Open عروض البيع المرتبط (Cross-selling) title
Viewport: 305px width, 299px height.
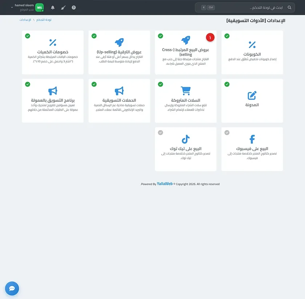tap(186, 52)
